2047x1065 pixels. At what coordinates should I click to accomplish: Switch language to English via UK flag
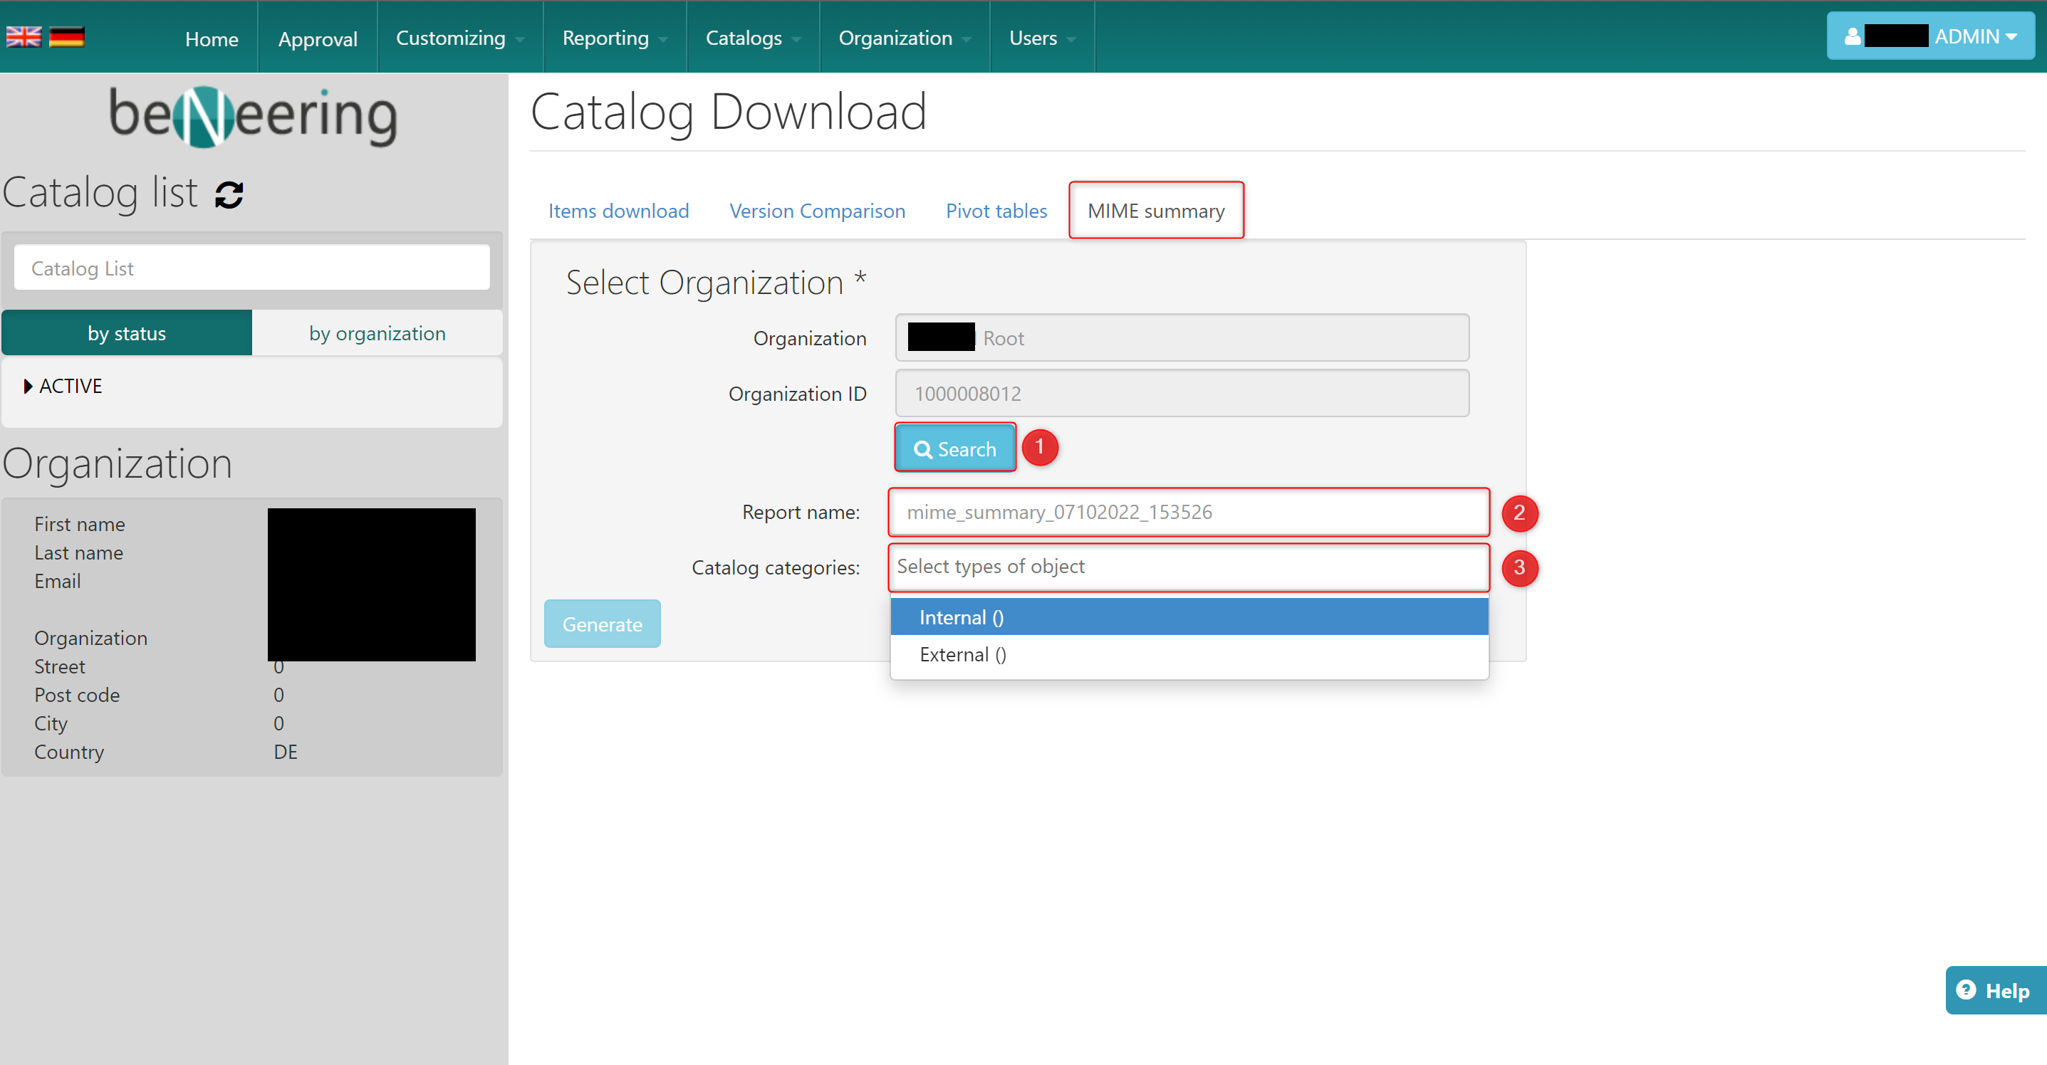[23, 36]
